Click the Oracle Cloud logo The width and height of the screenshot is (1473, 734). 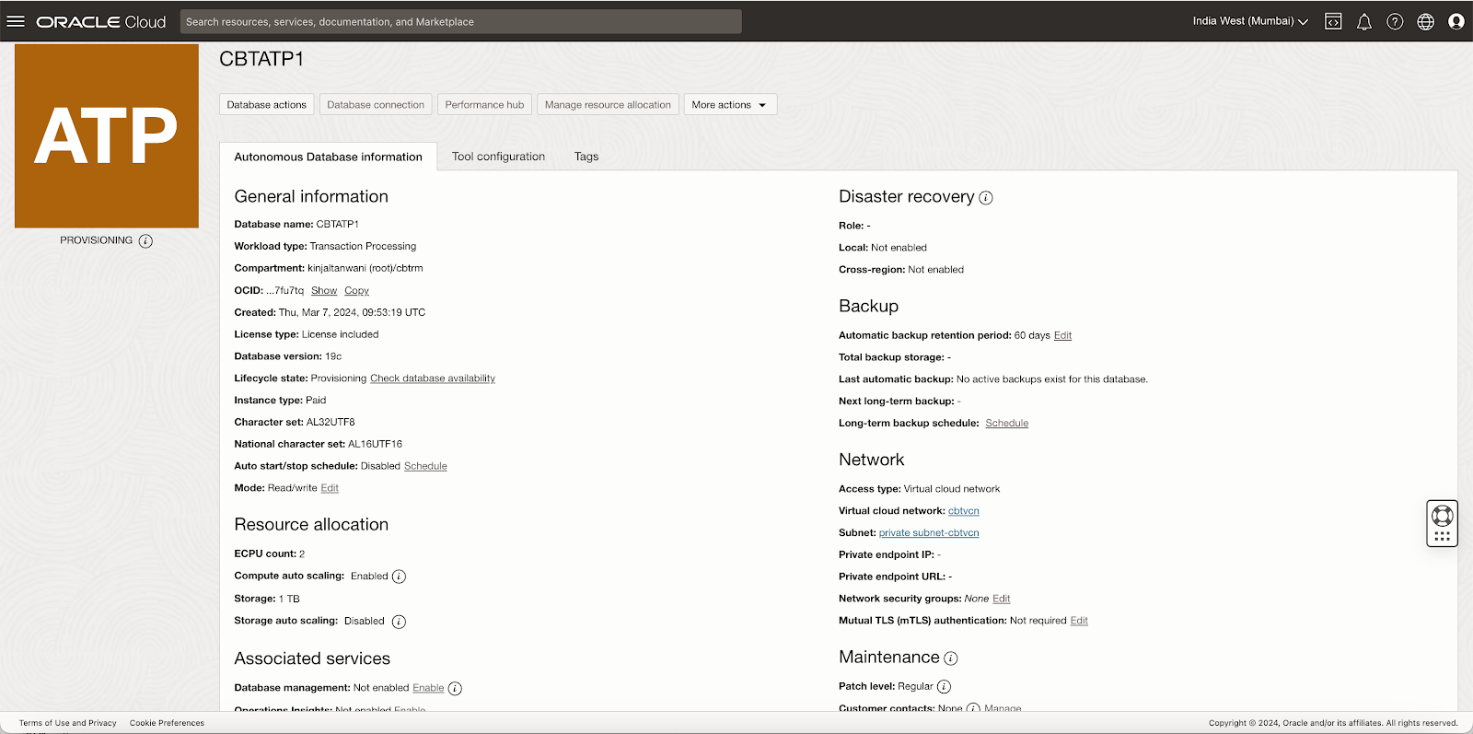coord(101,21)
